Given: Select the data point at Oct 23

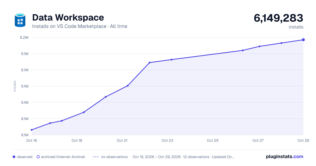Looking at the screenshot, I should tap(171, 60).
